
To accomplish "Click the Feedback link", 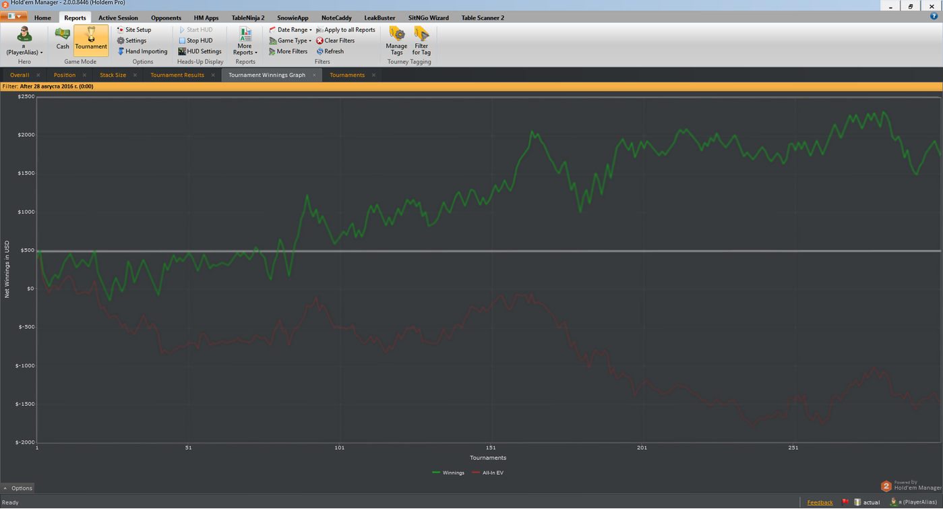I will [820, 502].
